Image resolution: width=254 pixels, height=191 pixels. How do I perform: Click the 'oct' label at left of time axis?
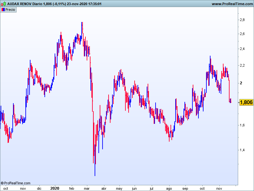[x=5, y=188]
